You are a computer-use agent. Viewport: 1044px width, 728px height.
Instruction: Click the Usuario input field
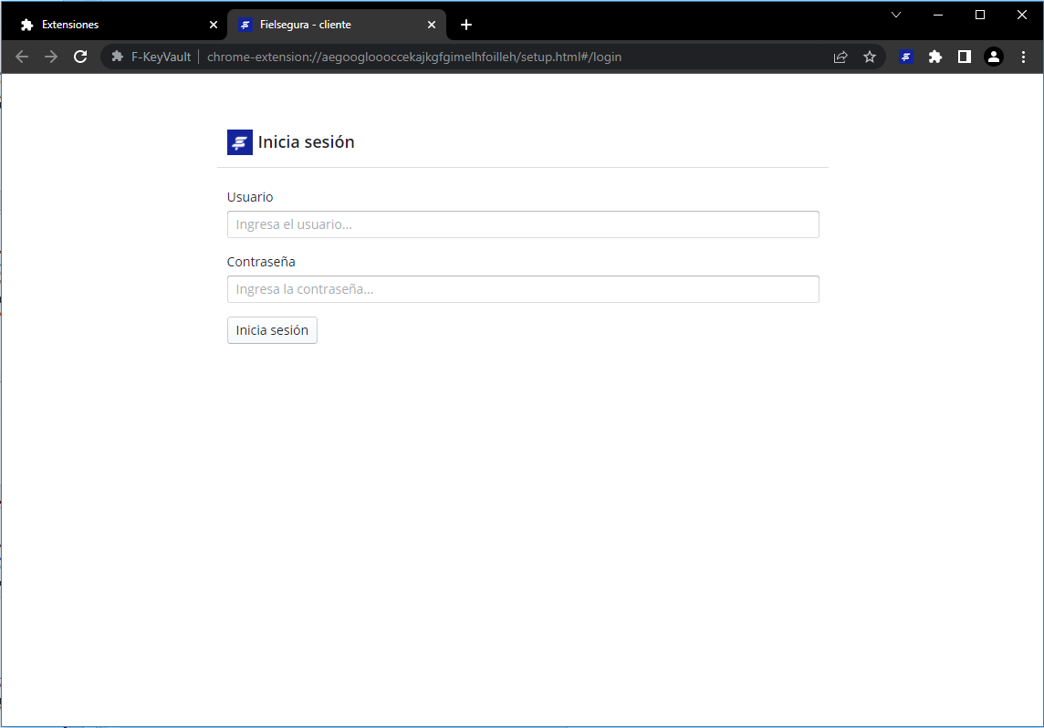[523, 224]
